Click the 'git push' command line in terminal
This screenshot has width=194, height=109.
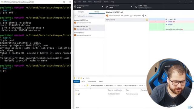click(x=7, y=40)
